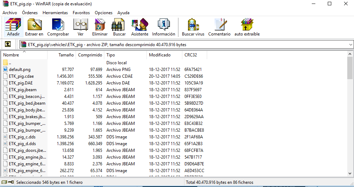354x187 pixels.
Task: Run the Comprobar archive test icon
Action: tap(58, 24)
